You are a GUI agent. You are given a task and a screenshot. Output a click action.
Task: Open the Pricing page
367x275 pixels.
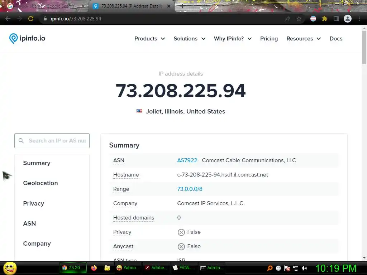tap(269, 39)
